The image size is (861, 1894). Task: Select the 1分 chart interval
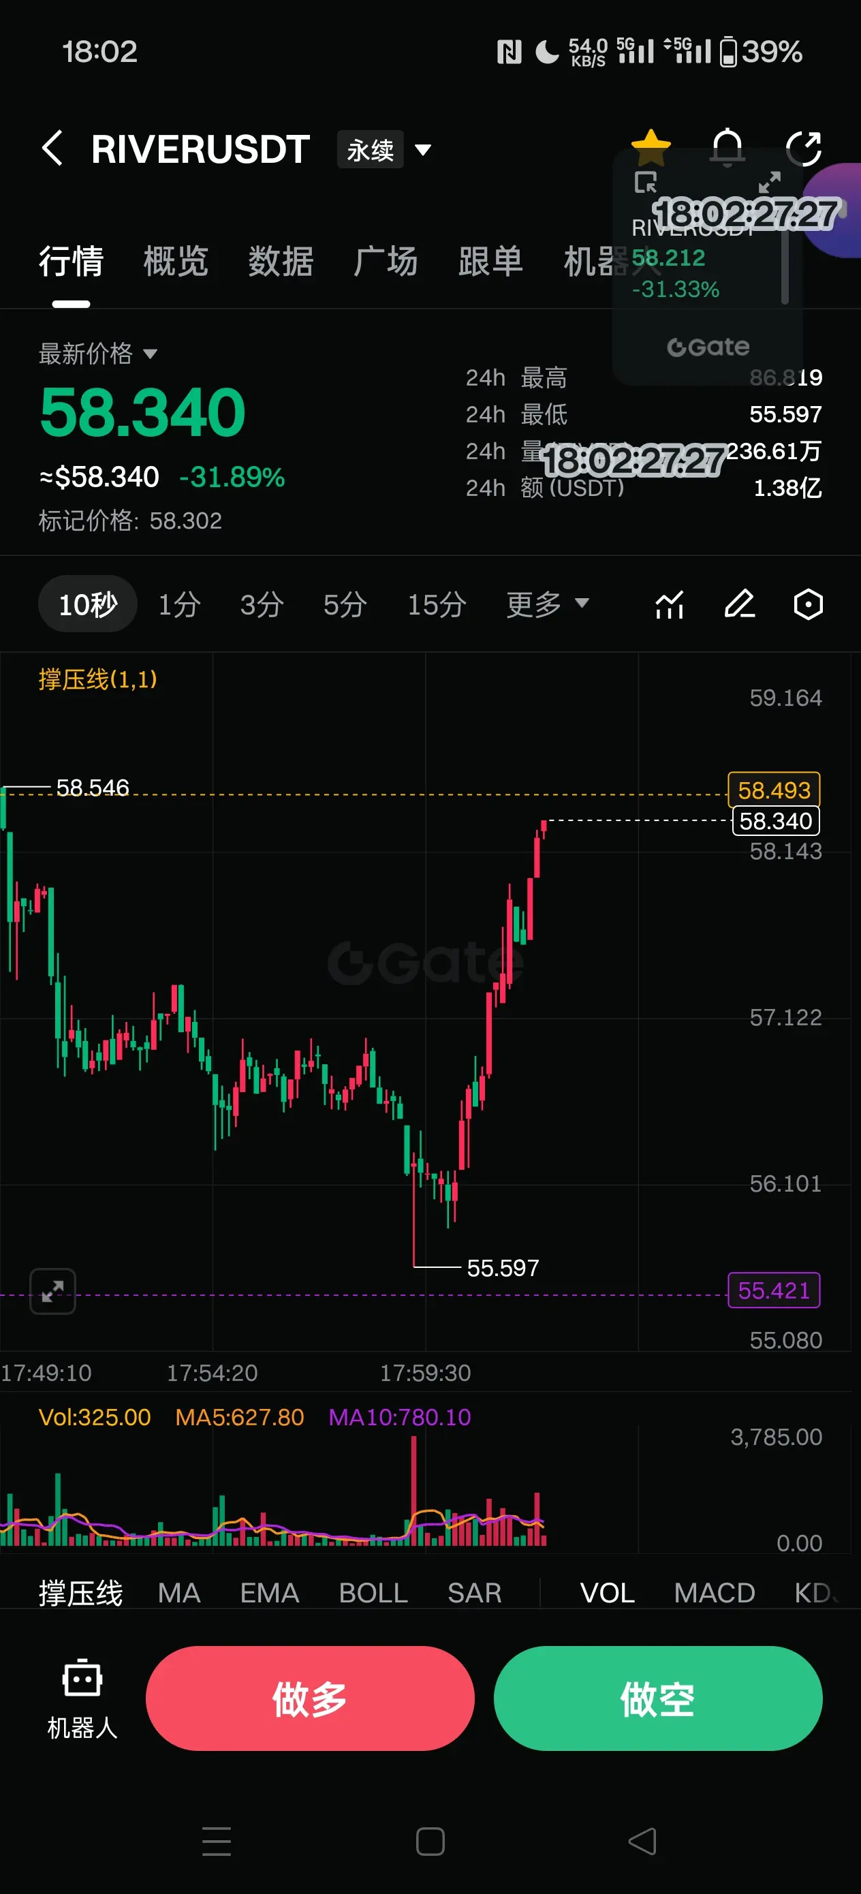coord(179,604)
